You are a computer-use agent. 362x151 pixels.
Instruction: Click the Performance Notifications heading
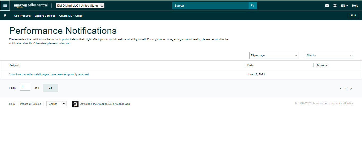(x=63, y=31)
